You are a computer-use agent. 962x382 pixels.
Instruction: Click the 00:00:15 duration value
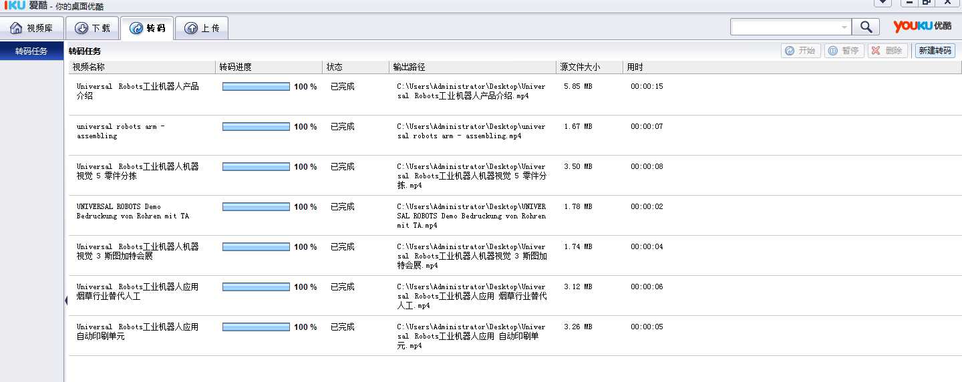click(x=647, y=87)
